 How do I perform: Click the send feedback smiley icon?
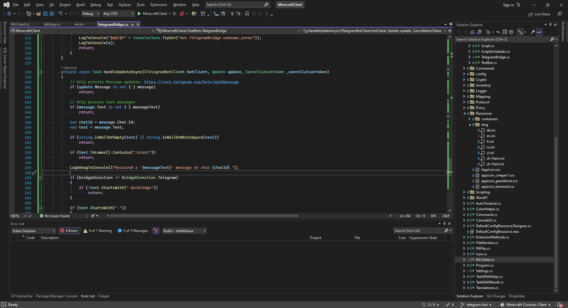[x=560, y=14]
